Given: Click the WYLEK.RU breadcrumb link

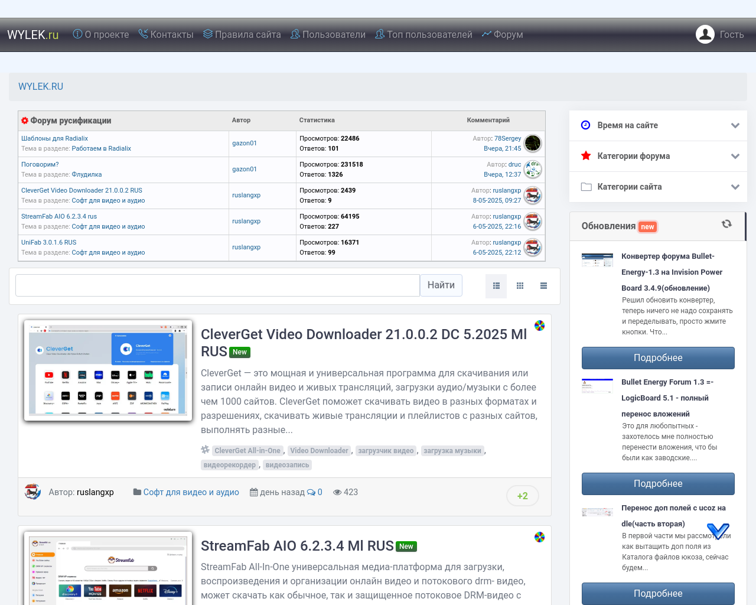Looking at the screenshot, I should pyautogui.click(x=41, y=86).
